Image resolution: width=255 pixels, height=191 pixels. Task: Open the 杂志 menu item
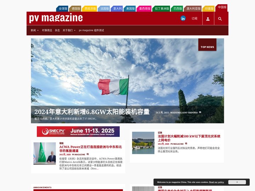tap(57, 30)
